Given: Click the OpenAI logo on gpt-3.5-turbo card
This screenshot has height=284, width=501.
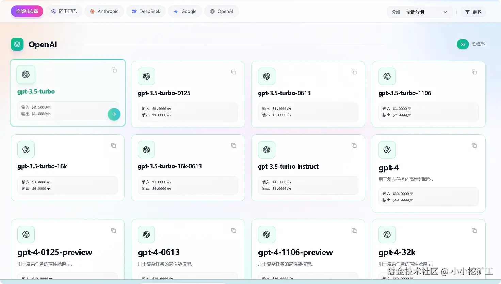Looking at the screenshot, I should 26,74.
